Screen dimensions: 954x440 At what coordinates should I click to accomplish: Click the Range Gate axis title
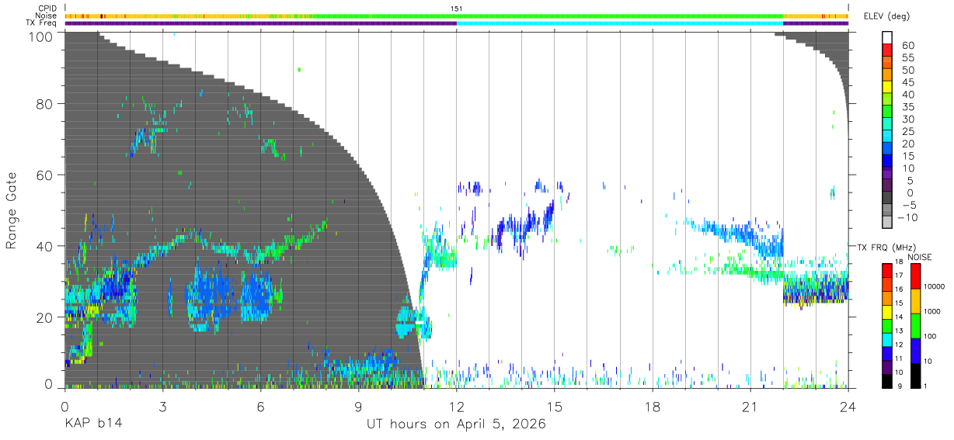pyautogui.click(x=12, y=211)
